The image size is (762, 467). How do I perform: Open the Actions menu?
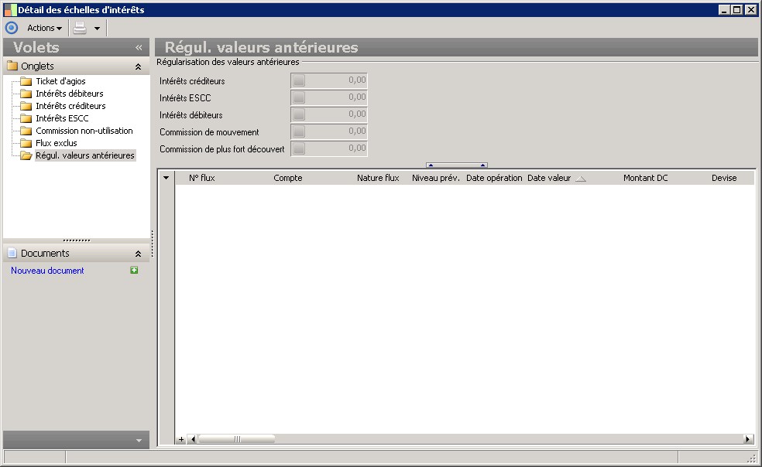[x=44, y=28]
